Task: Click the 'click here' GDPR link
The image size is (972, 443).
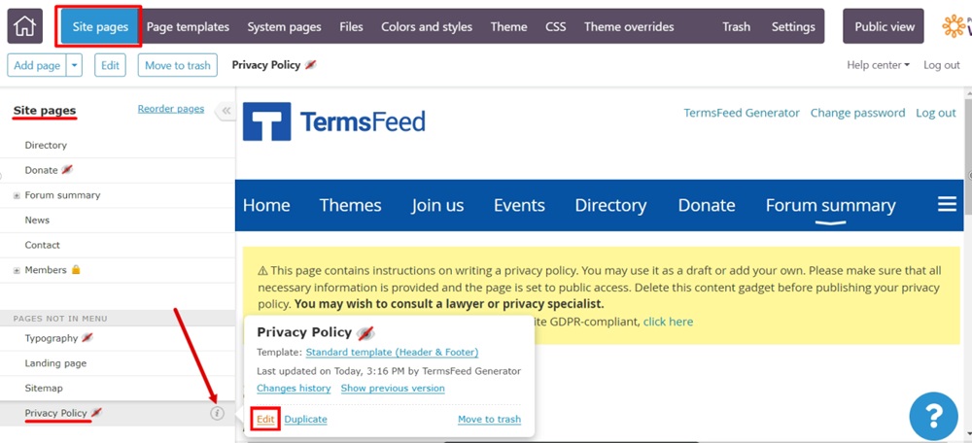Action: coord(669,323)
